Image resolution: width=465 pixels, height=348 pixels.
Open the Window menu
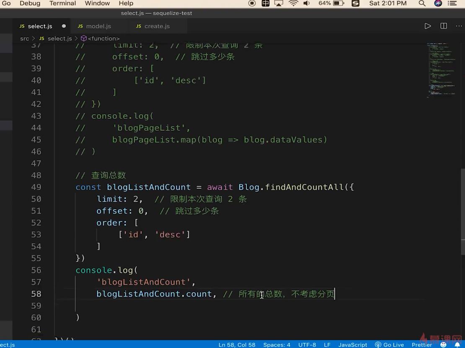click(97, 3)
